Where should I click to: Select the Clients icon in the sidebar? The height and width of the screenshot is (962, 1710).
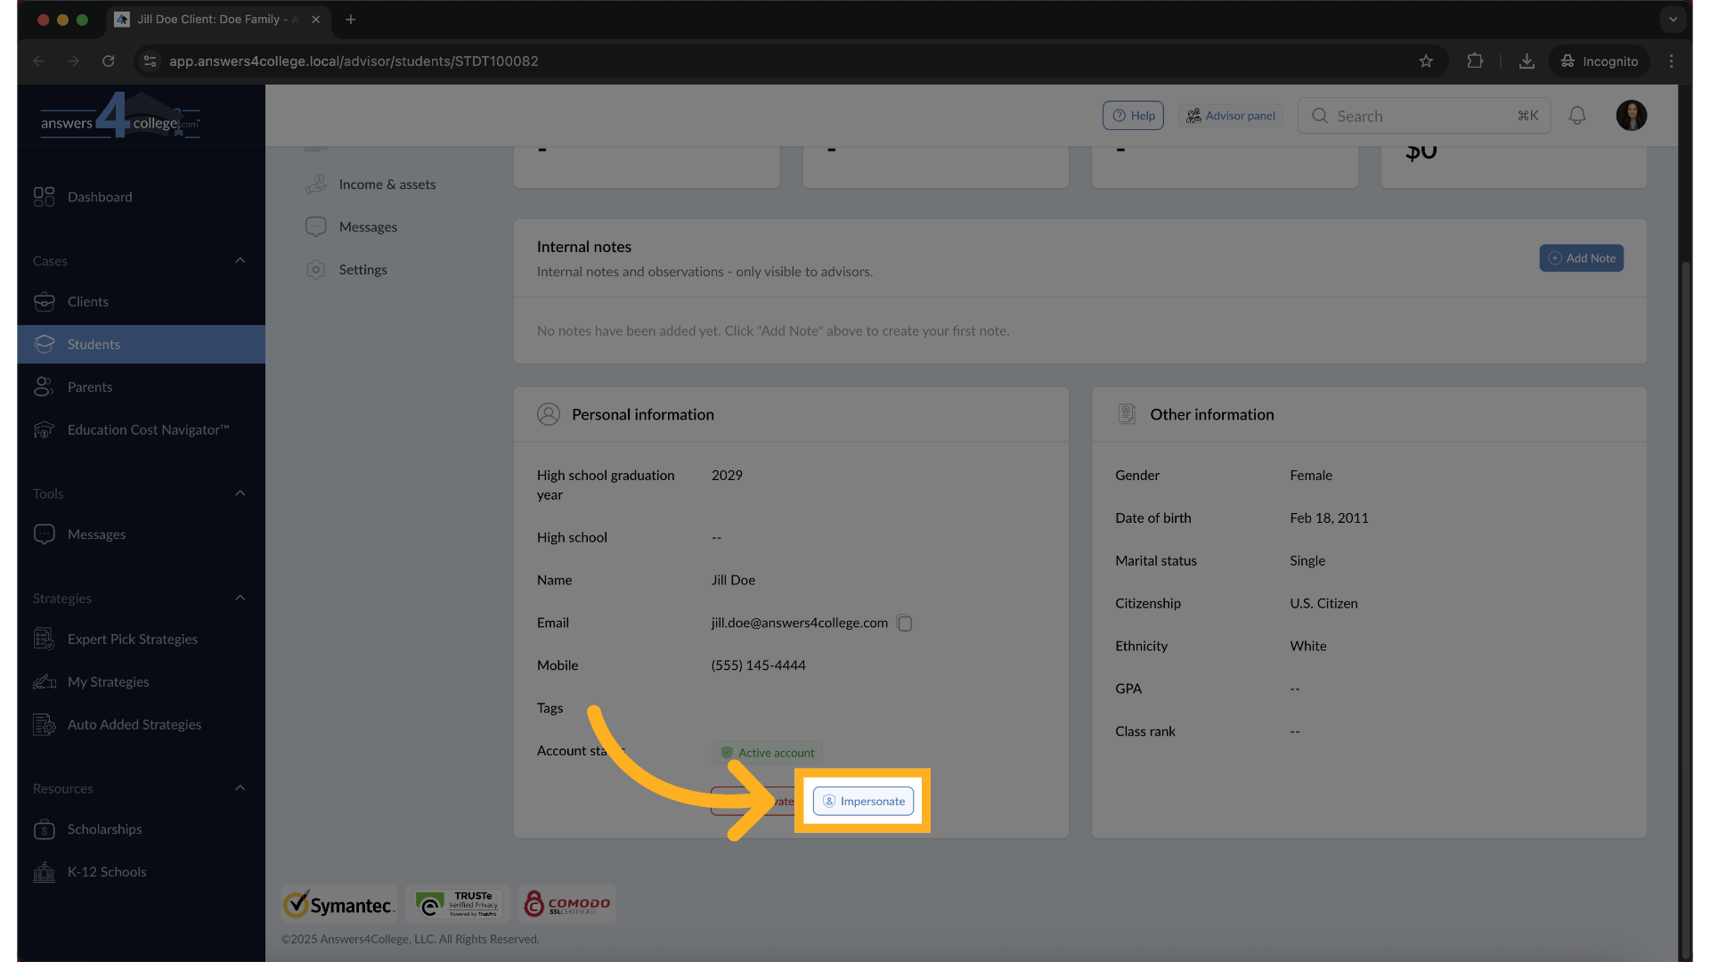click(x=45, y=301)
